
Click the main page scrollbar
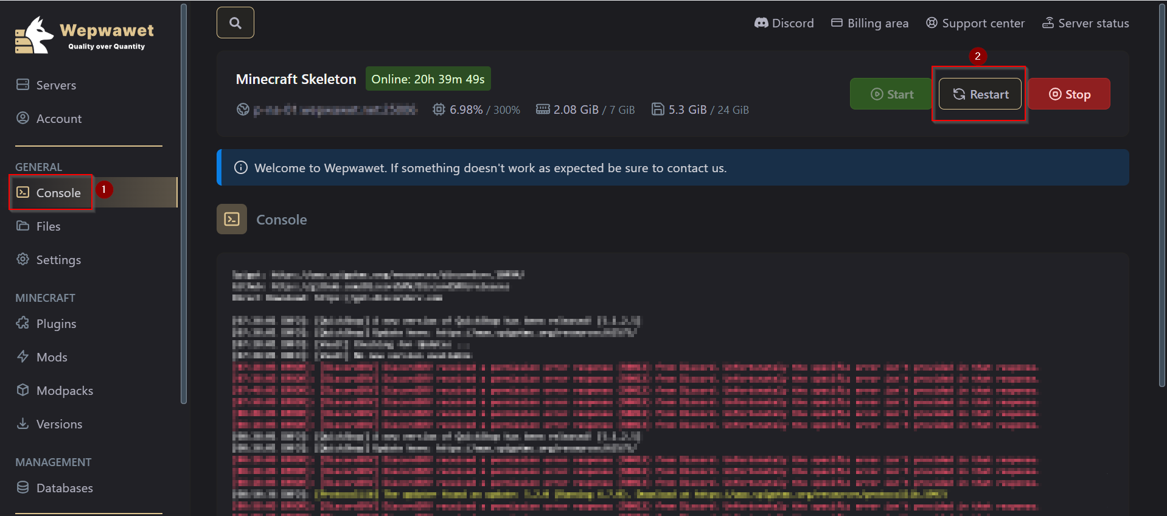1162,195
